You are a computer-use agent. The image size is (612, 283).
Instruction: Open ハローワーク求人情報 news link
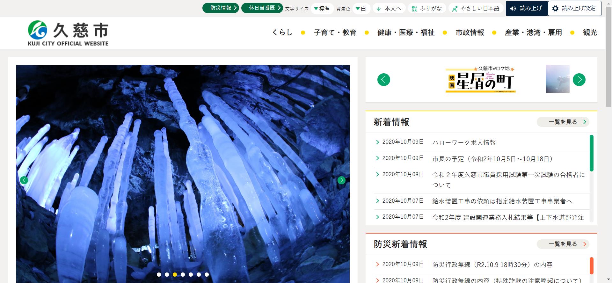pos(464,143)
